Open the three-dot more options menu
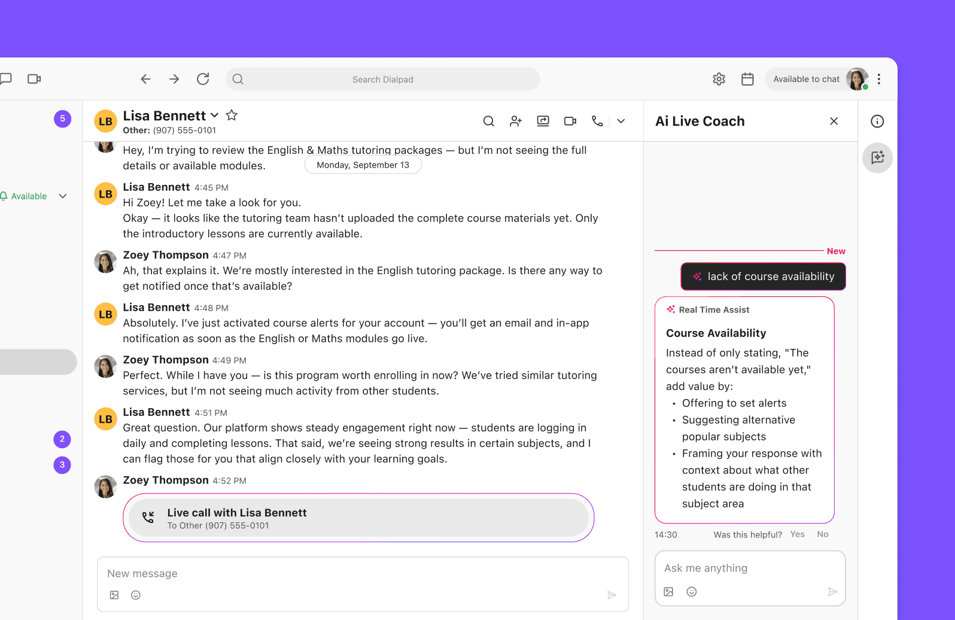Screen dimensions: 955x620 (x=878, y=79)
